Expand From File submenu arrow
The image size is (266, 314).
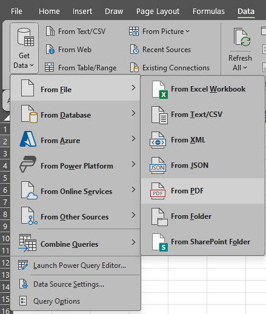coord(133,88)
